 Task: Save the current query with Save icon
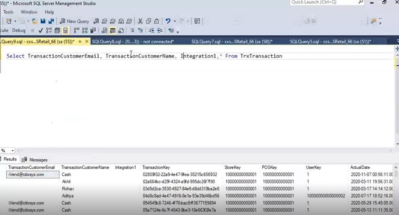43,21
